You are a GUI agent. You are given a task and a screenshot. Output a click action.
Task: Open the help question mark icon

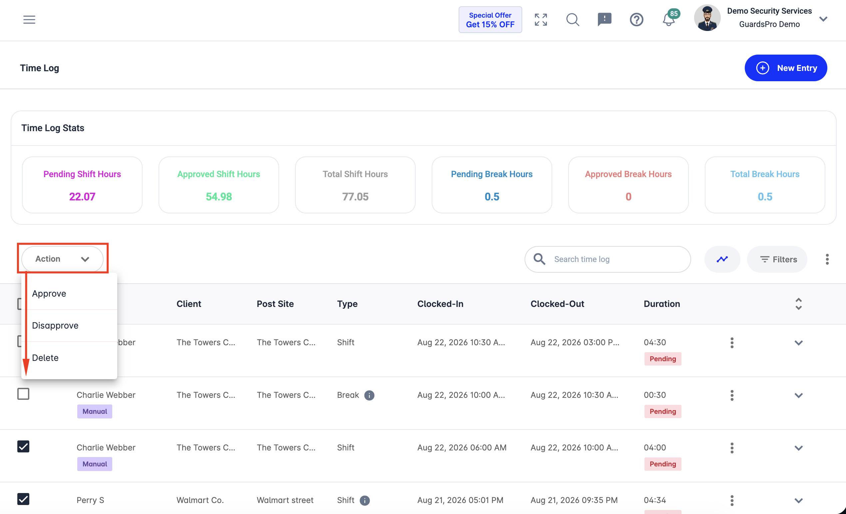click(x=636, y=20)
